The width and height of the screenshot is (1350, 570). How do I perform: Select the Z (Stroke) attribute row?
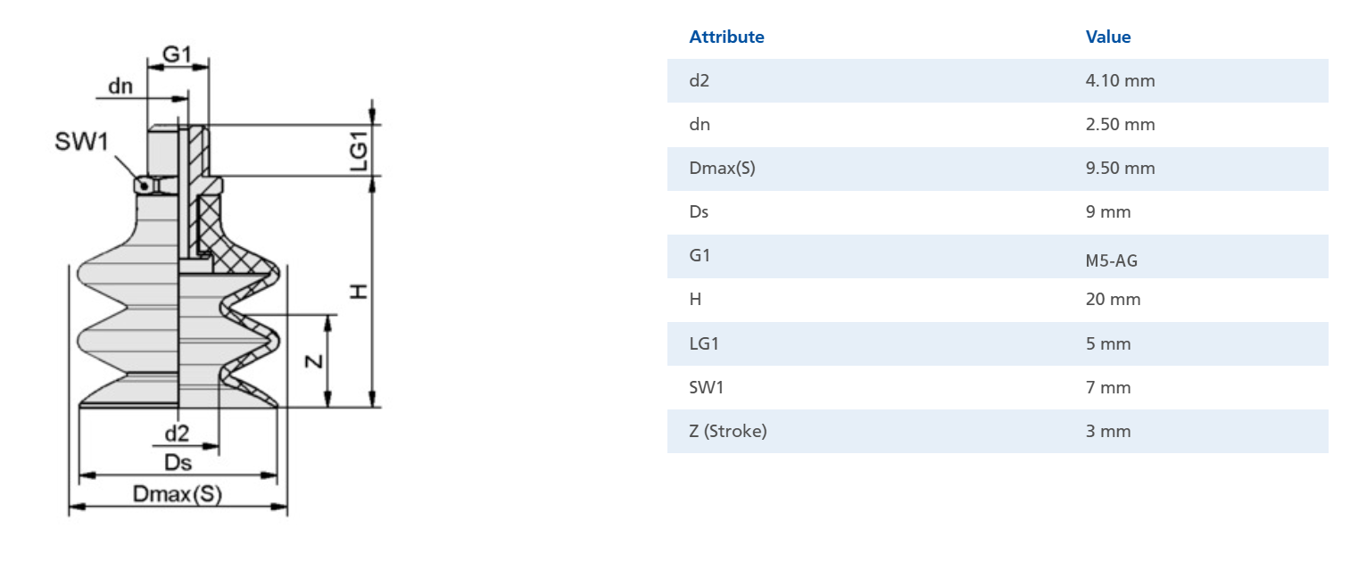998,431
